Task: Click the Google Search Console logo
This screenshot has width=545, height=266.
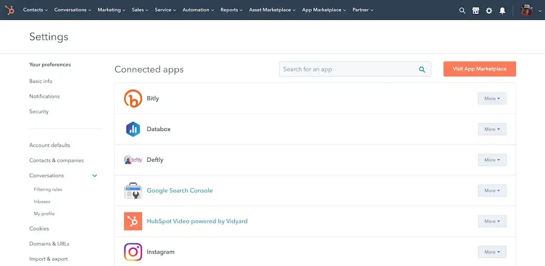Action: click(x=133, y=190)
